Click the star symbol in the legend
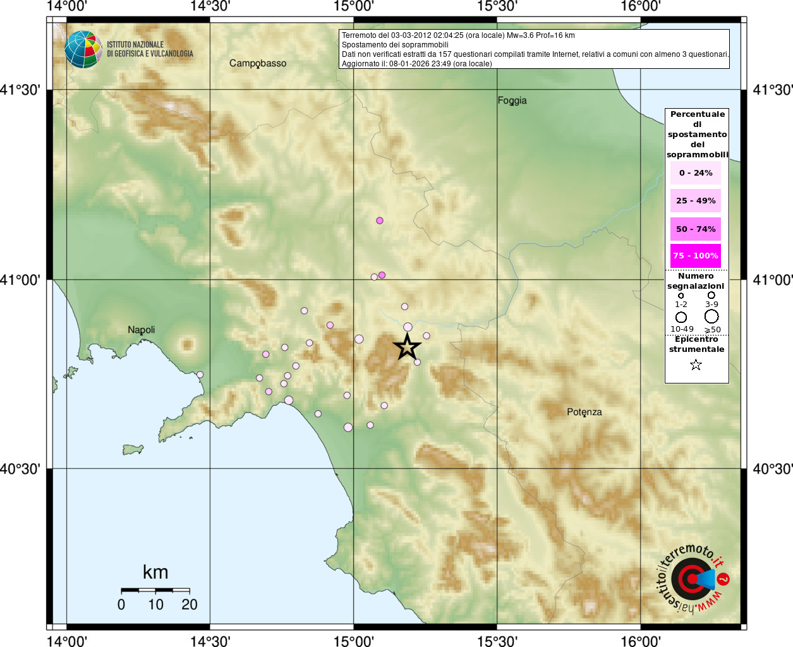 [696, 365]
